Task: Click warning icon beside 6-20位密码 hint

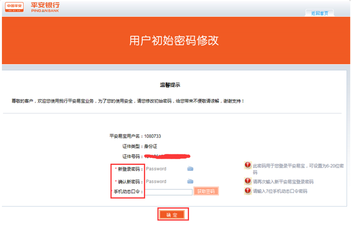Action: (x=248, y=165)
